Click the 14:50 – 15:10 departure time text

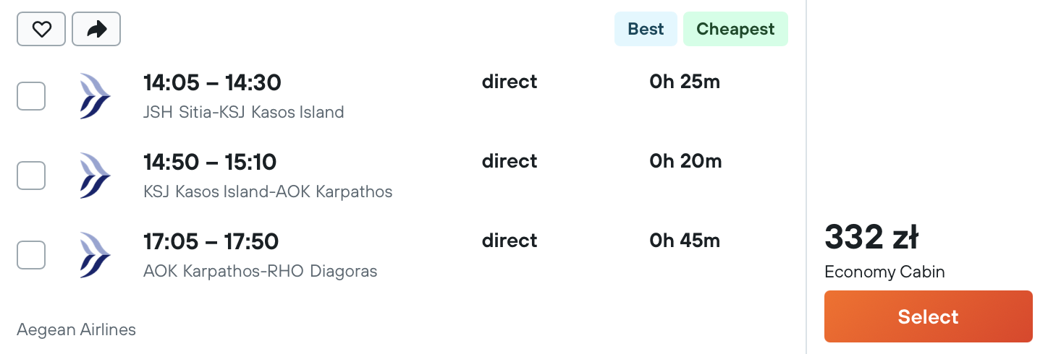click(210, 162)
